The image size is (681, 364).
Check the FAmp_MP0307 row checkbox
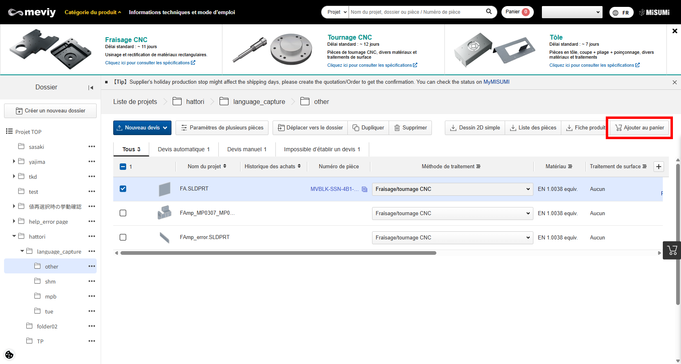pos(123,213)
